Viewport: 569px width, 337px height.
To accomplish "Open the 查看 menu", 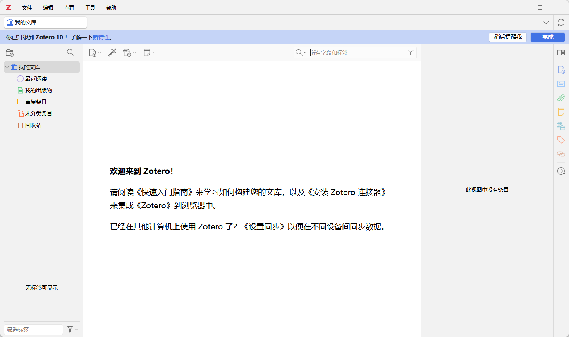I will pyautogui.click(x=69, y=7).
